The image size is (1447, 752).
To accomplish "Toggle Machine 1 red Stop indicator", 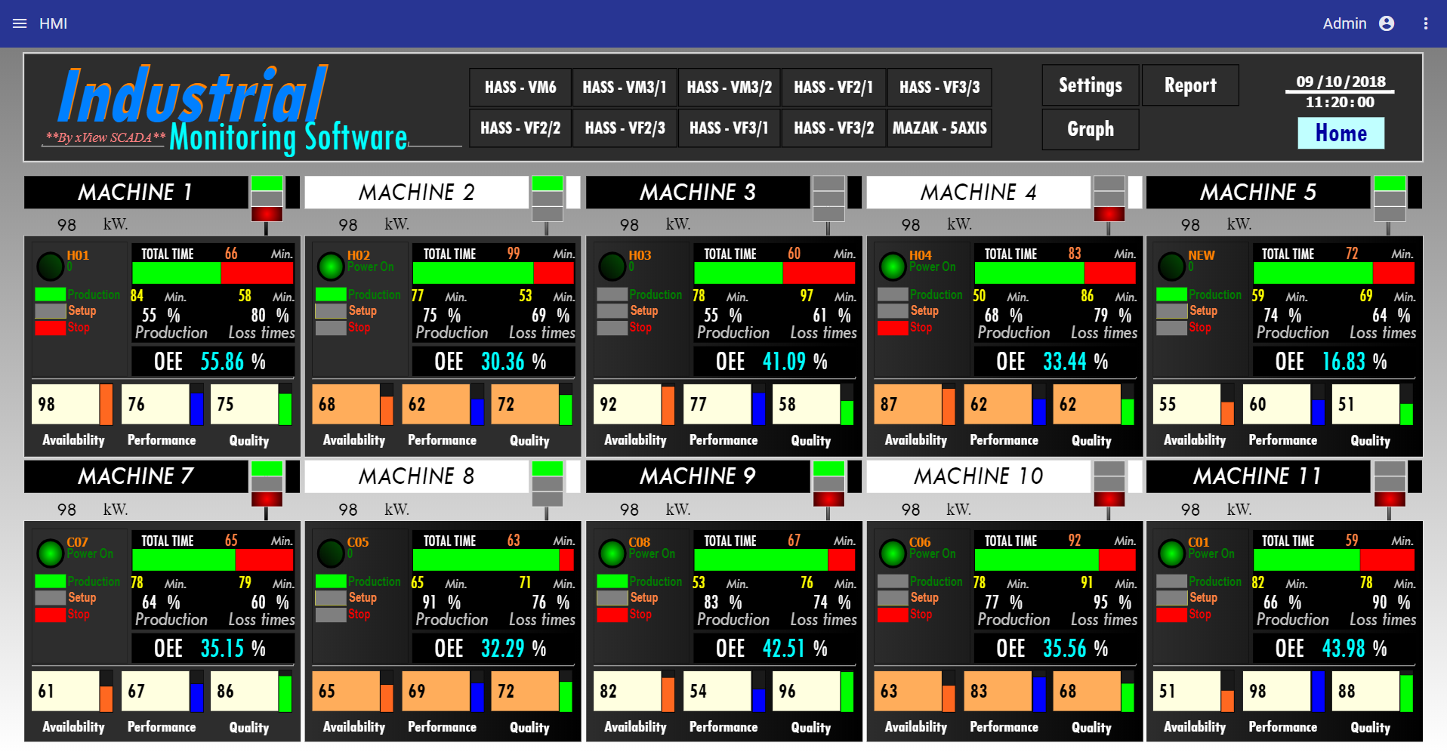I will point(50,328).
